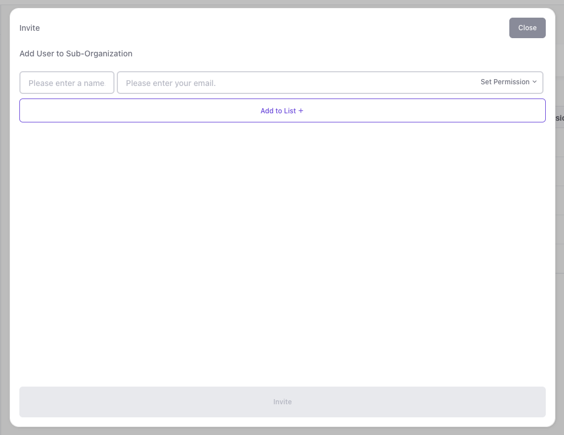Submit invitations with the bottom Invite button
This screenshot has height=435, width=564.
(x=282, y=401)
